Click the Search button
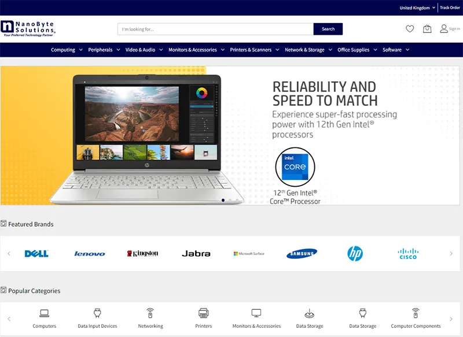The height and width of the screenshot is (337, 463). tap(328, 29)
